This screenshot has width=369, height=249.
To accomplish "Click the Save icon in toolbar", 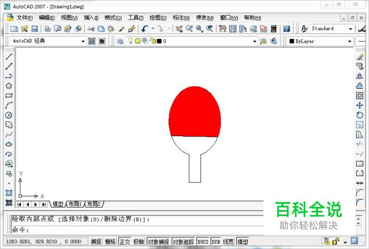I will (35, 29).
